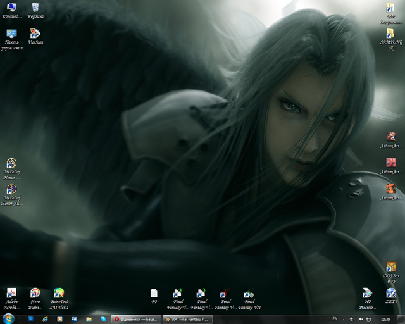Open the EN language indicator
Image resolution: width=405 pixels, height=324 pixels.
[335, 319]
